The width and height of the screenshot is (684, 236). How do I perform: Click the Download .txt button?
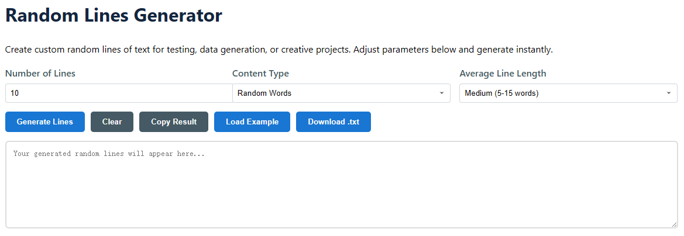pyautogui.click(x=334, y=122)
